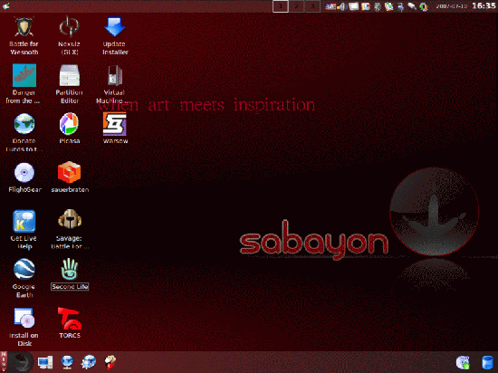This screenshot has width=498, height=373.
Task: Click the tray icon left of Bluetooth
Action: point(366,6)
